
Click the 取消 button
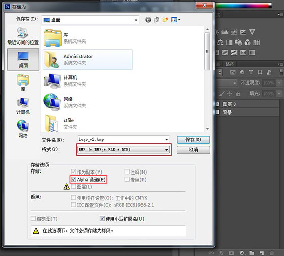coord(193,150)
